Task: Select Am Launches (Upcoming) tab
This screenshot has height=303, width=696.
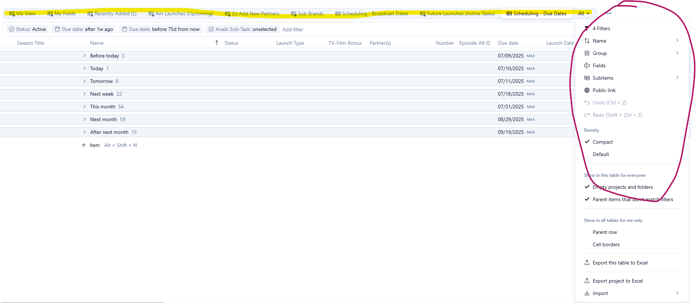Action: (181, 13)
